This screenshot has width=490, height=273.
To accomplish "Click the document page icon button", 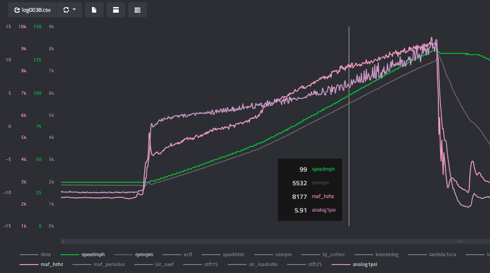I will (x=94, y=10).
